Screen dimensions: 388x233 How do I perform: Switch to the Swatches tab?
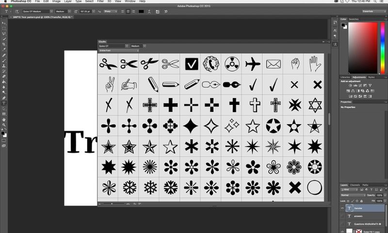click(354, 19)
